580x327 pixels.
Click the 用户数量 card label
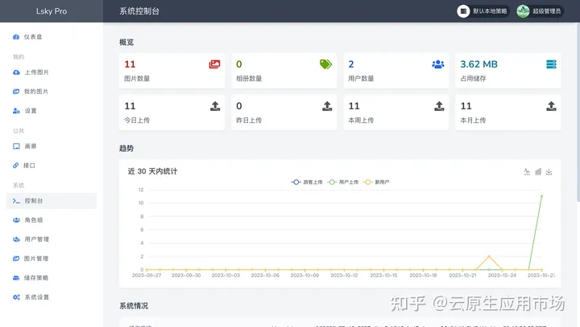361,79
